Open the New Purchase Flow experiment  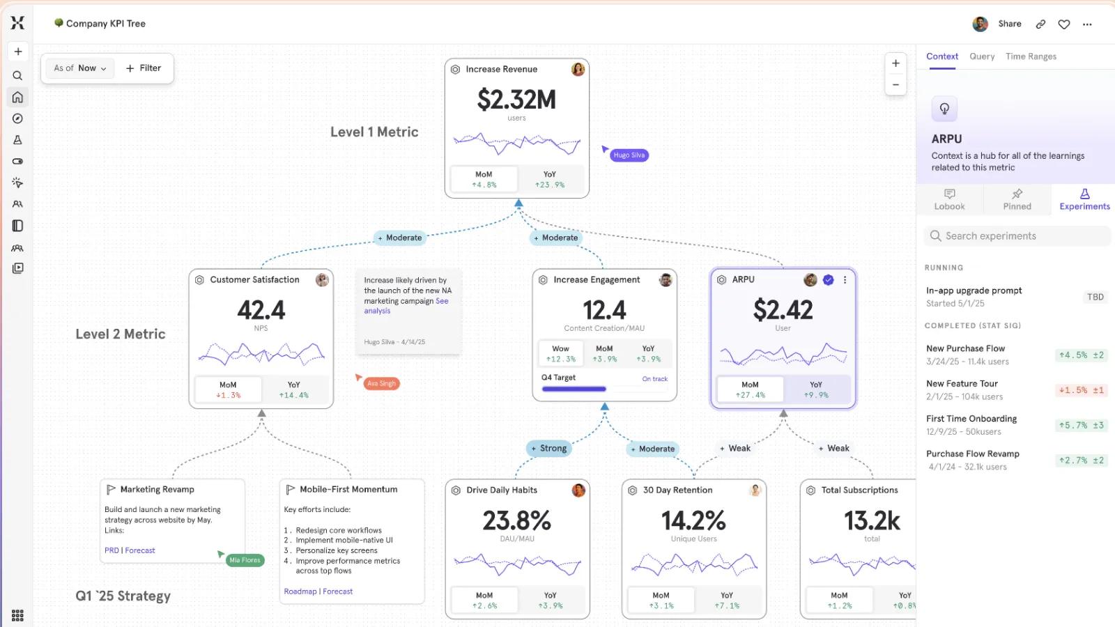1016,355
